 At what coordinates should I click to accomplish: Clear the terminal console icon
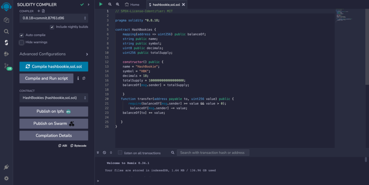pos(105,153)
